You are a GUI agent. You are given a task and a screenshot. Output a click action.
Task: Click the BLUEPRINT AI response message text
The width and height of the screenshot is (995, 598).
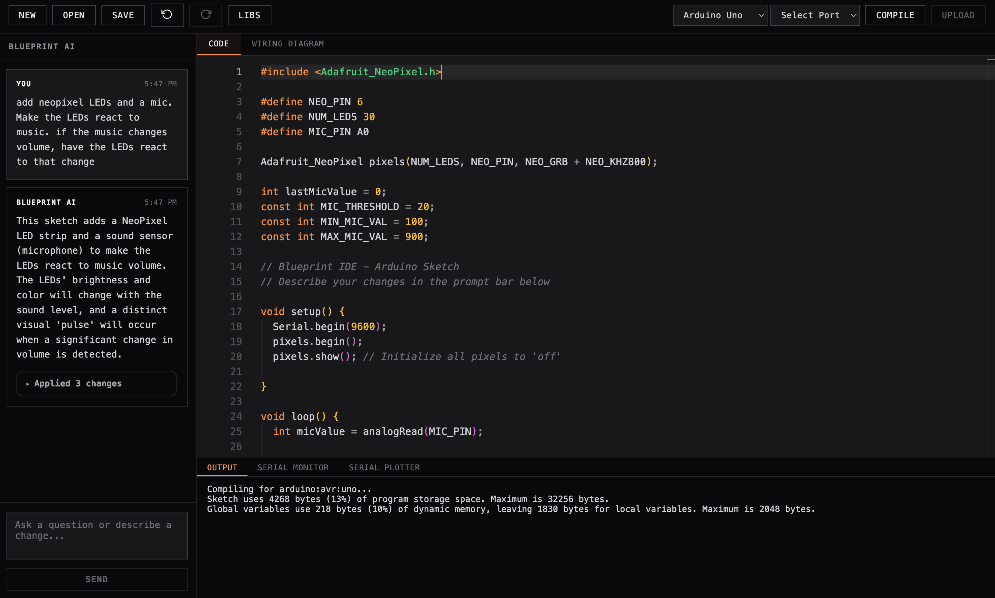(x=95, y=287)
